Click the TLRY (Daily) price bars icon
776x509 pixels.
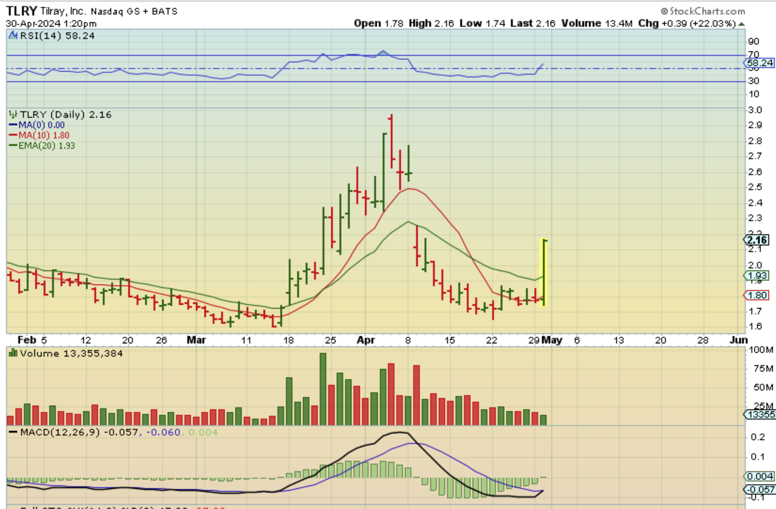pos(13,115)
